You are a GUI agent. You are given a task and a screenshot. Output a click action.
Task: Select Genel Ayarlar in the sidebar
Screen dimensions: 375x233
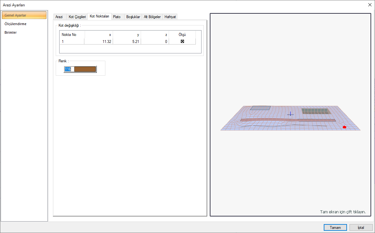[x=24, y=15]
